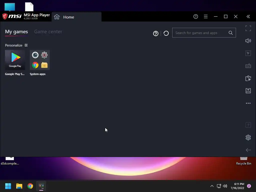Open game controls keyboard icon

248,66
